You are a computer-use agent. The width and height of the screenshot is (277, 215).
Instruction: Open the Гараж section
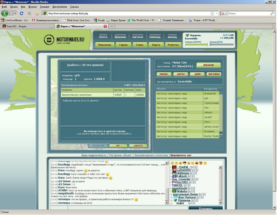(x=123, y=45)
